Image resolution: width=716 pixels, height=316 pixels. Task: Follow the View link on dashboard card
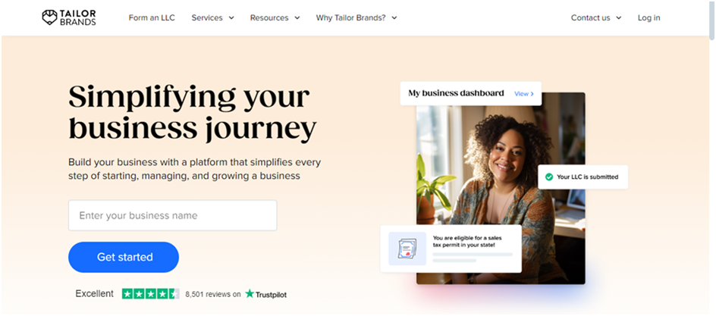coord(524,94)
